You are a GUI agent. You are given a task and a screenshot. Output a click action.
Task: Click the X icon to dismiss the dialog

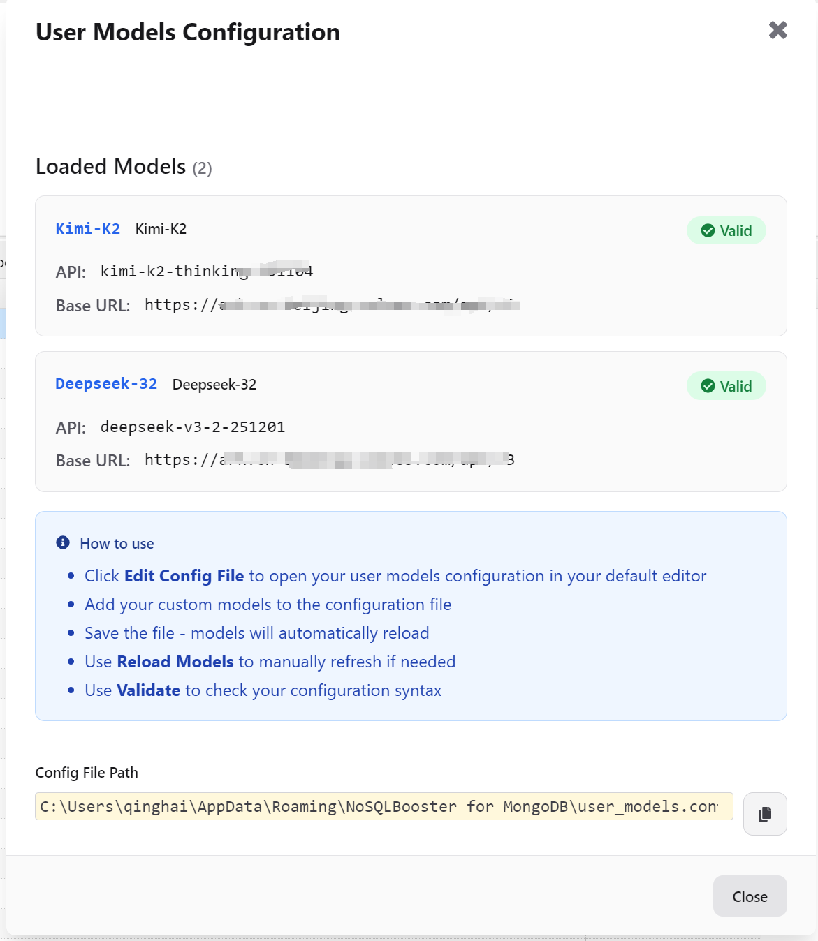pyautogui.click(x=777, y=31)
